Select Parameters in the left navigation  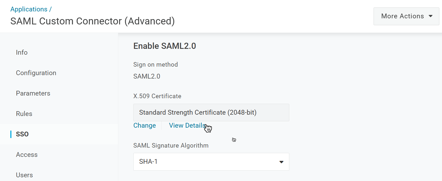pyautogui.click(x=33, y=93)
